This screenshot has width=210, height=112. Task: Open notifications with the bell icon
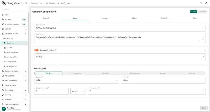coord(206,3)
